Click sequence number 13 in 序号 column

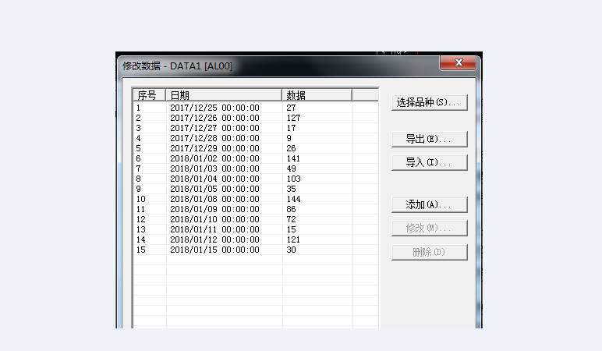141,229
